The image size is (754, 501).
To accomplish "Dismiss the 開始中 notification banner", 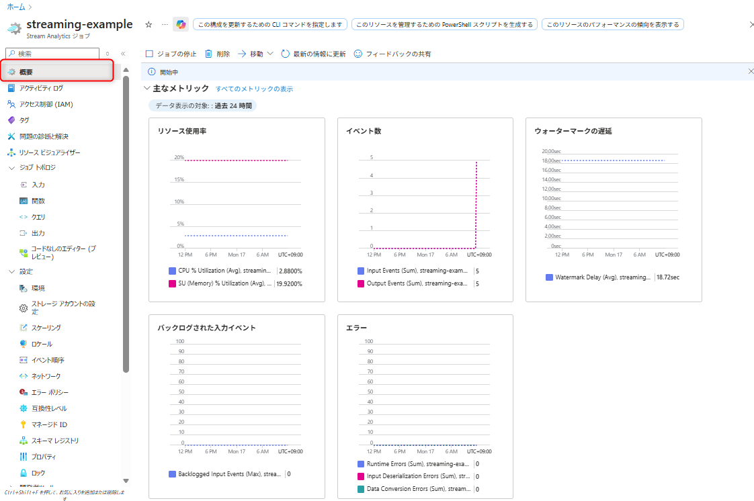I will click(751, 71).
